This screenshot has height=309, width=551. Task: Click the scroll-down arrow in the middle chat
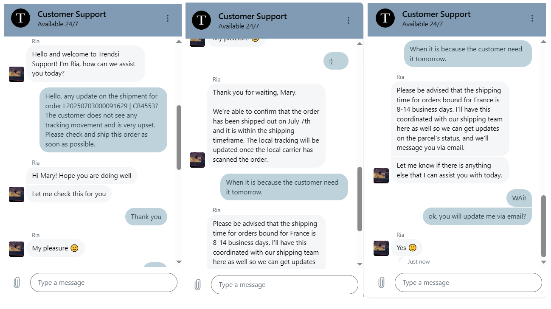[360, 264]
